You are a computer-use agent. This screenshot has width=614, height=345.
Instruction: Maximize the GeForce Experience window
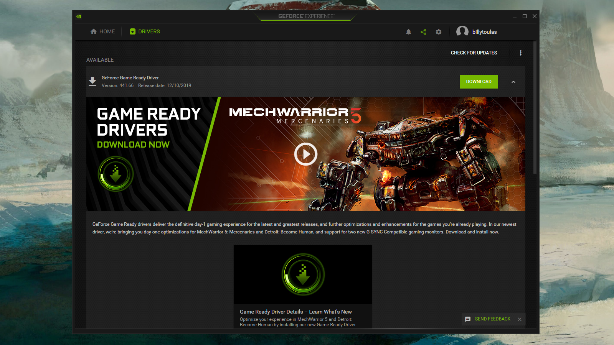(525, 16)
